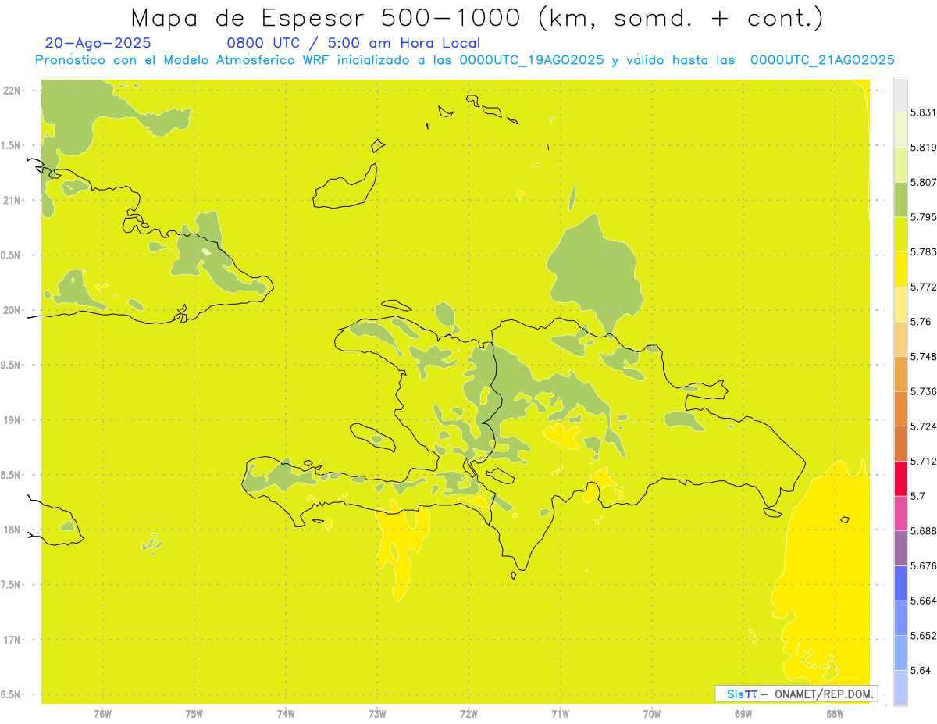Pick the purple swatch in the color legend
This screenshot has height=724, width=937.
point(900,548)
